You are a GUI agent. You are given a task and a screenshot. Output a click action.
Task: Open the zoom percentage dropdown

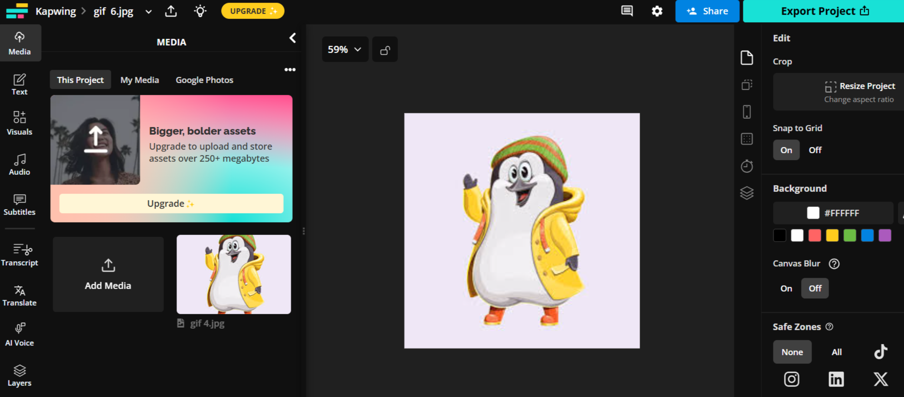pos(345,49)
